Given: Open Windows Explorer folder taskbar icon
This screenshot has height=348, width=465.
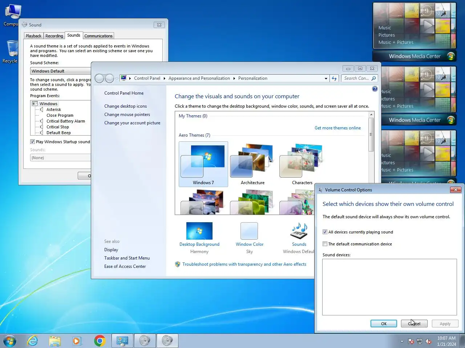Looking at the screenshot, I should coord(55,341).
